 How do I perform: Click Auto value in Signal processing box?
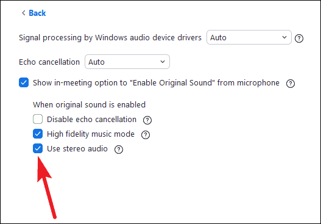point(218,38)
